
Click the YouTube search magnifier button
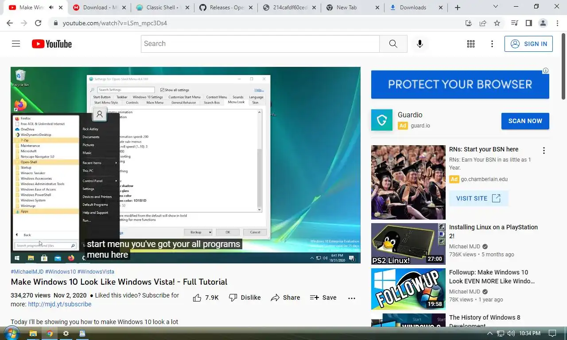click(393, 44)
